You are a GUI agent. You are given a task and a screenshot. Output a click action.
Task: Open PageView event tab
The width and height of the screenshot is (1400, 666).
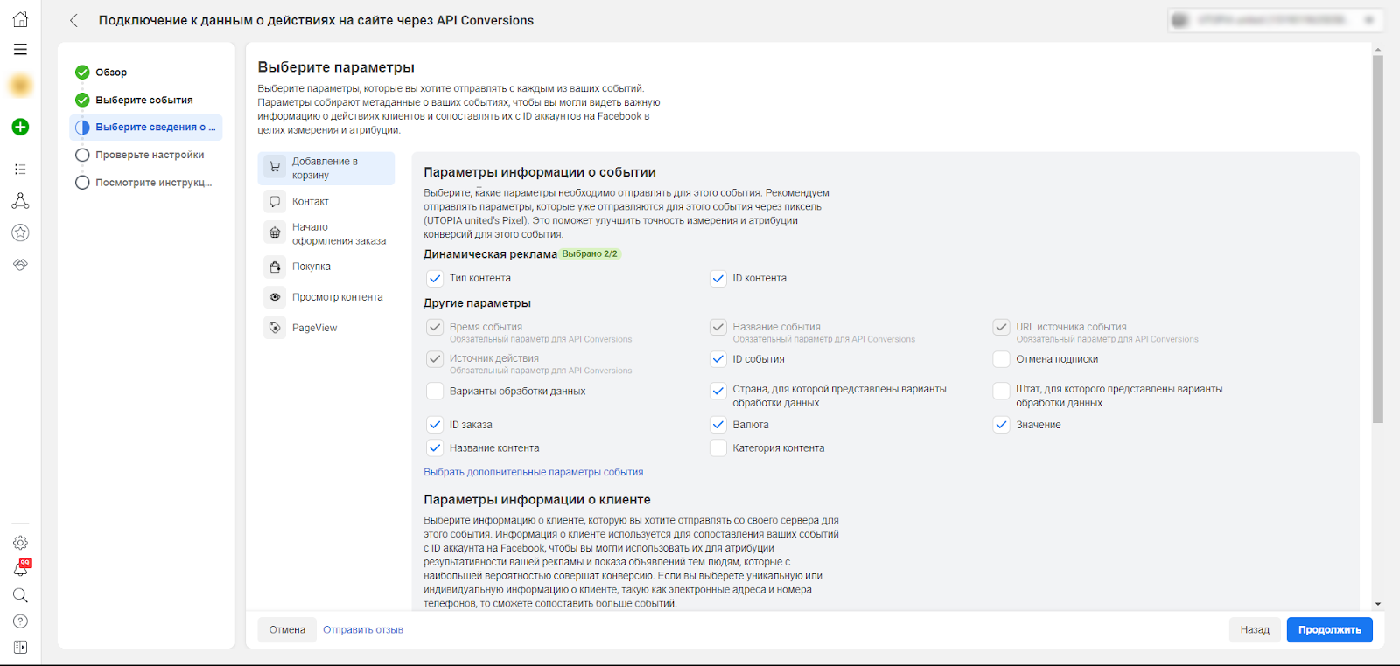(x=326, y=328)
